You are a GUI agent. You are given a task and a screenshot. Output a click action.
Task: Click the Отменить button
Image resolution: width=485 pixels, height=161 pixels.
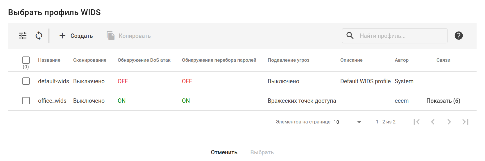[224, 152]
